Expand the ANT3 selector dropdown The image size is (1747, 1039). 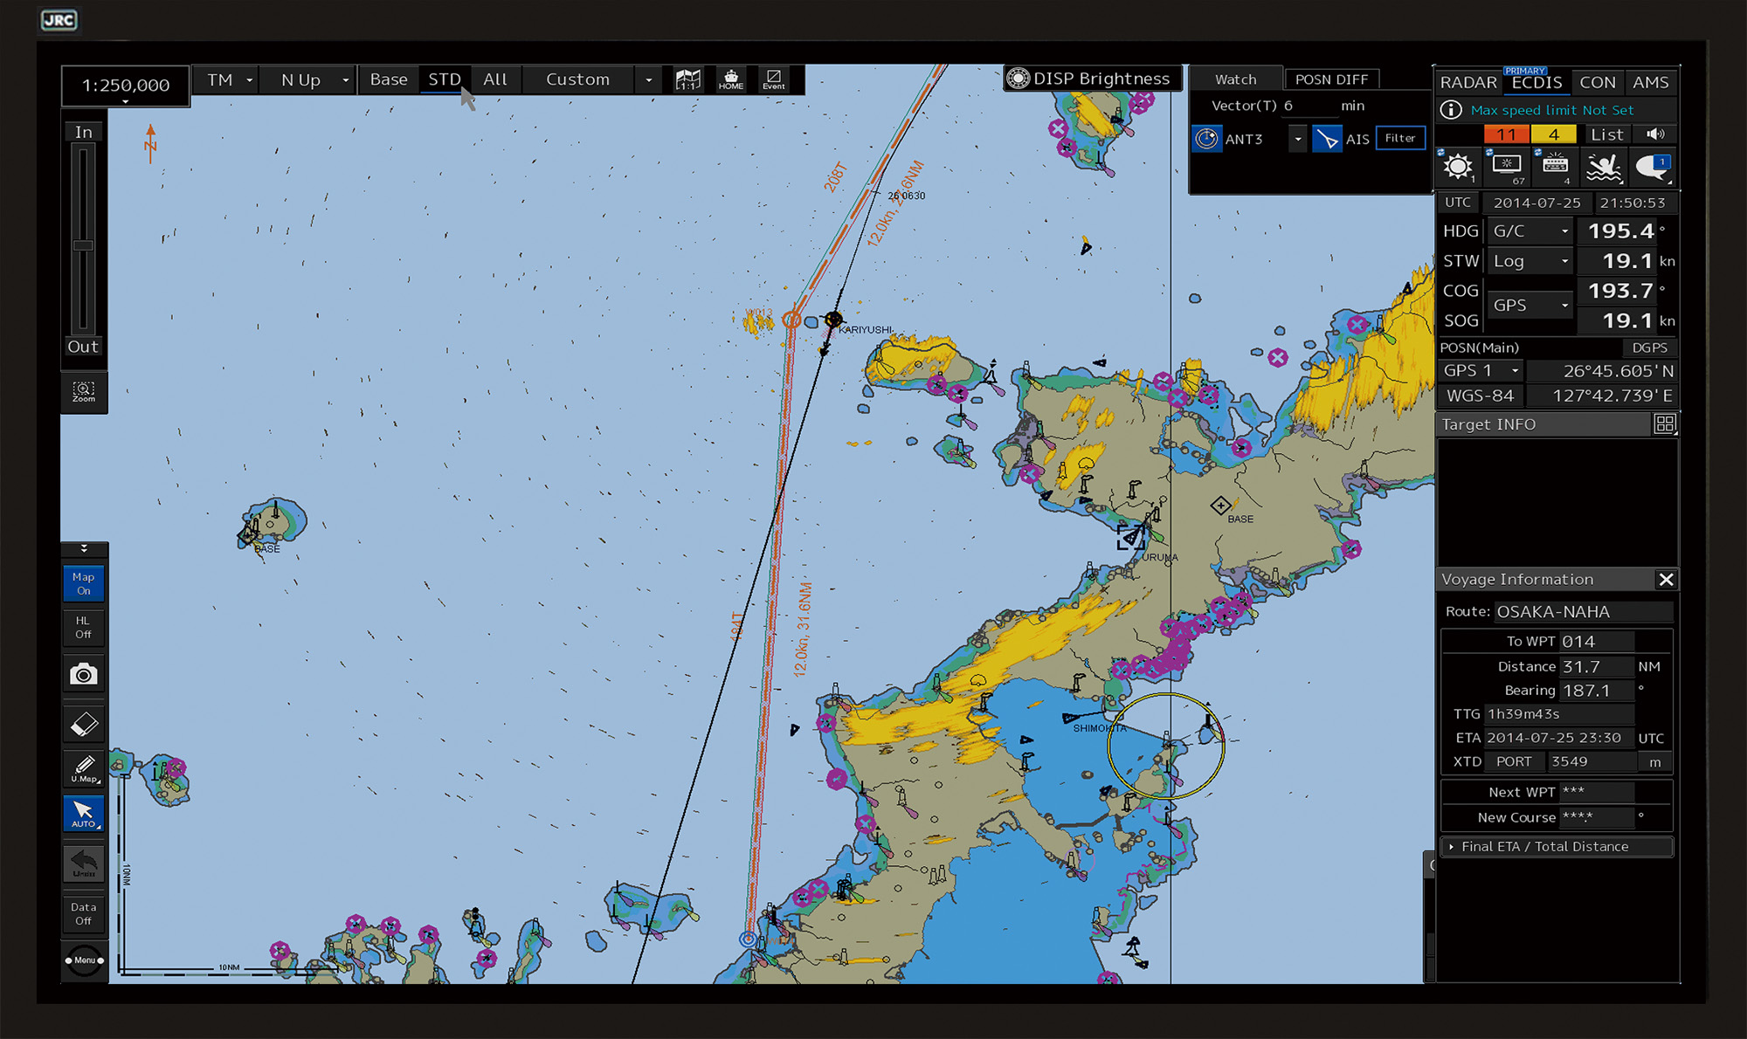pyautogui.click(x=1298, y=138)
